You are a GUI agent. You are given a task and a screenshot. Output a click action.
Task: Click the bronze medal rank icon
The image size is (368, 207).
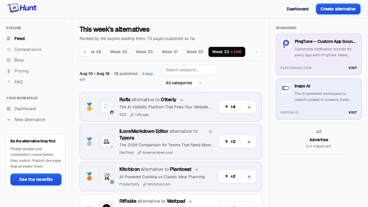(89, 176)
